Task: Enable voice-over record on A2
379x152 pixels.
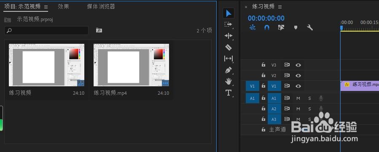Action: (321, 109)
